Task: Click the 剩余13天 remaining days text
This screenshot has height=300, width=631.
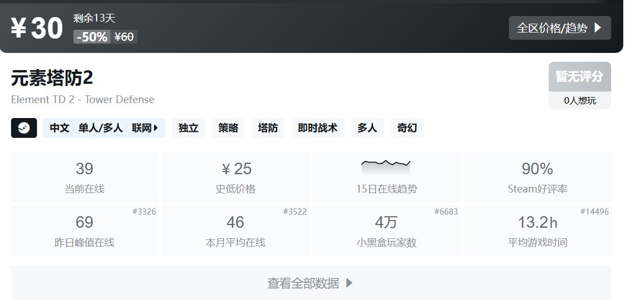Action: 94,18
